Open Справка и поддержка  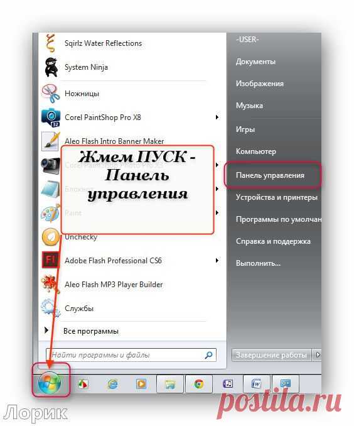coord(273,241)
